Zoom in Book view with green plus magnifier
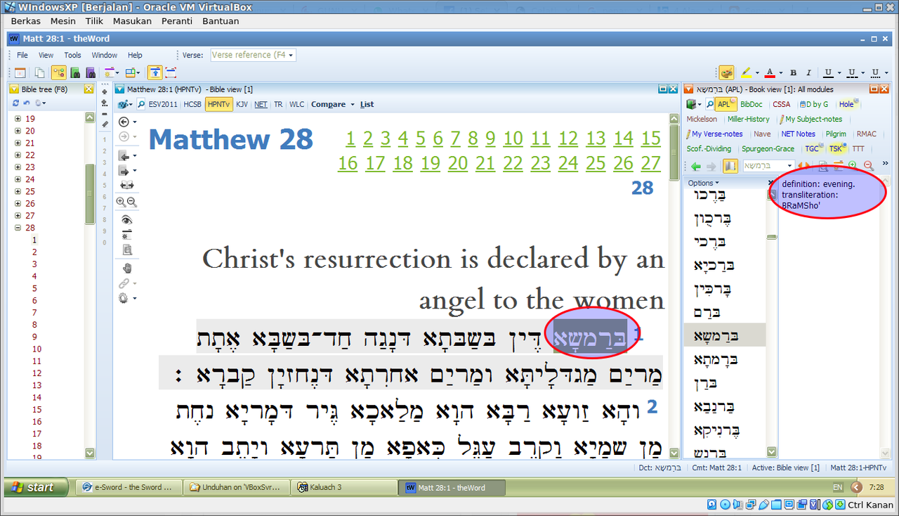 (x=853, y=165)
